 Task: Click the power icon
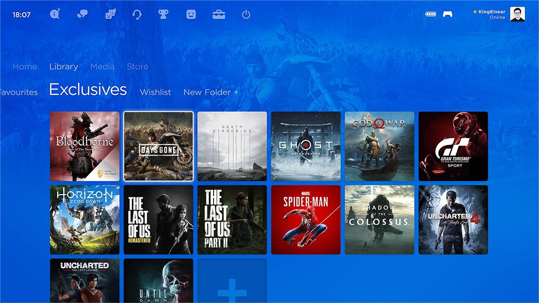(x=246, y=14)
